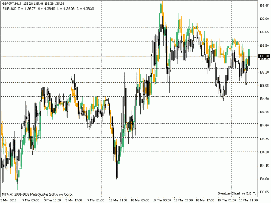The image size is (271, 203).
Task: Click the 134.60 price scale label
Action: pyautogui.click(x=264, y=126)
